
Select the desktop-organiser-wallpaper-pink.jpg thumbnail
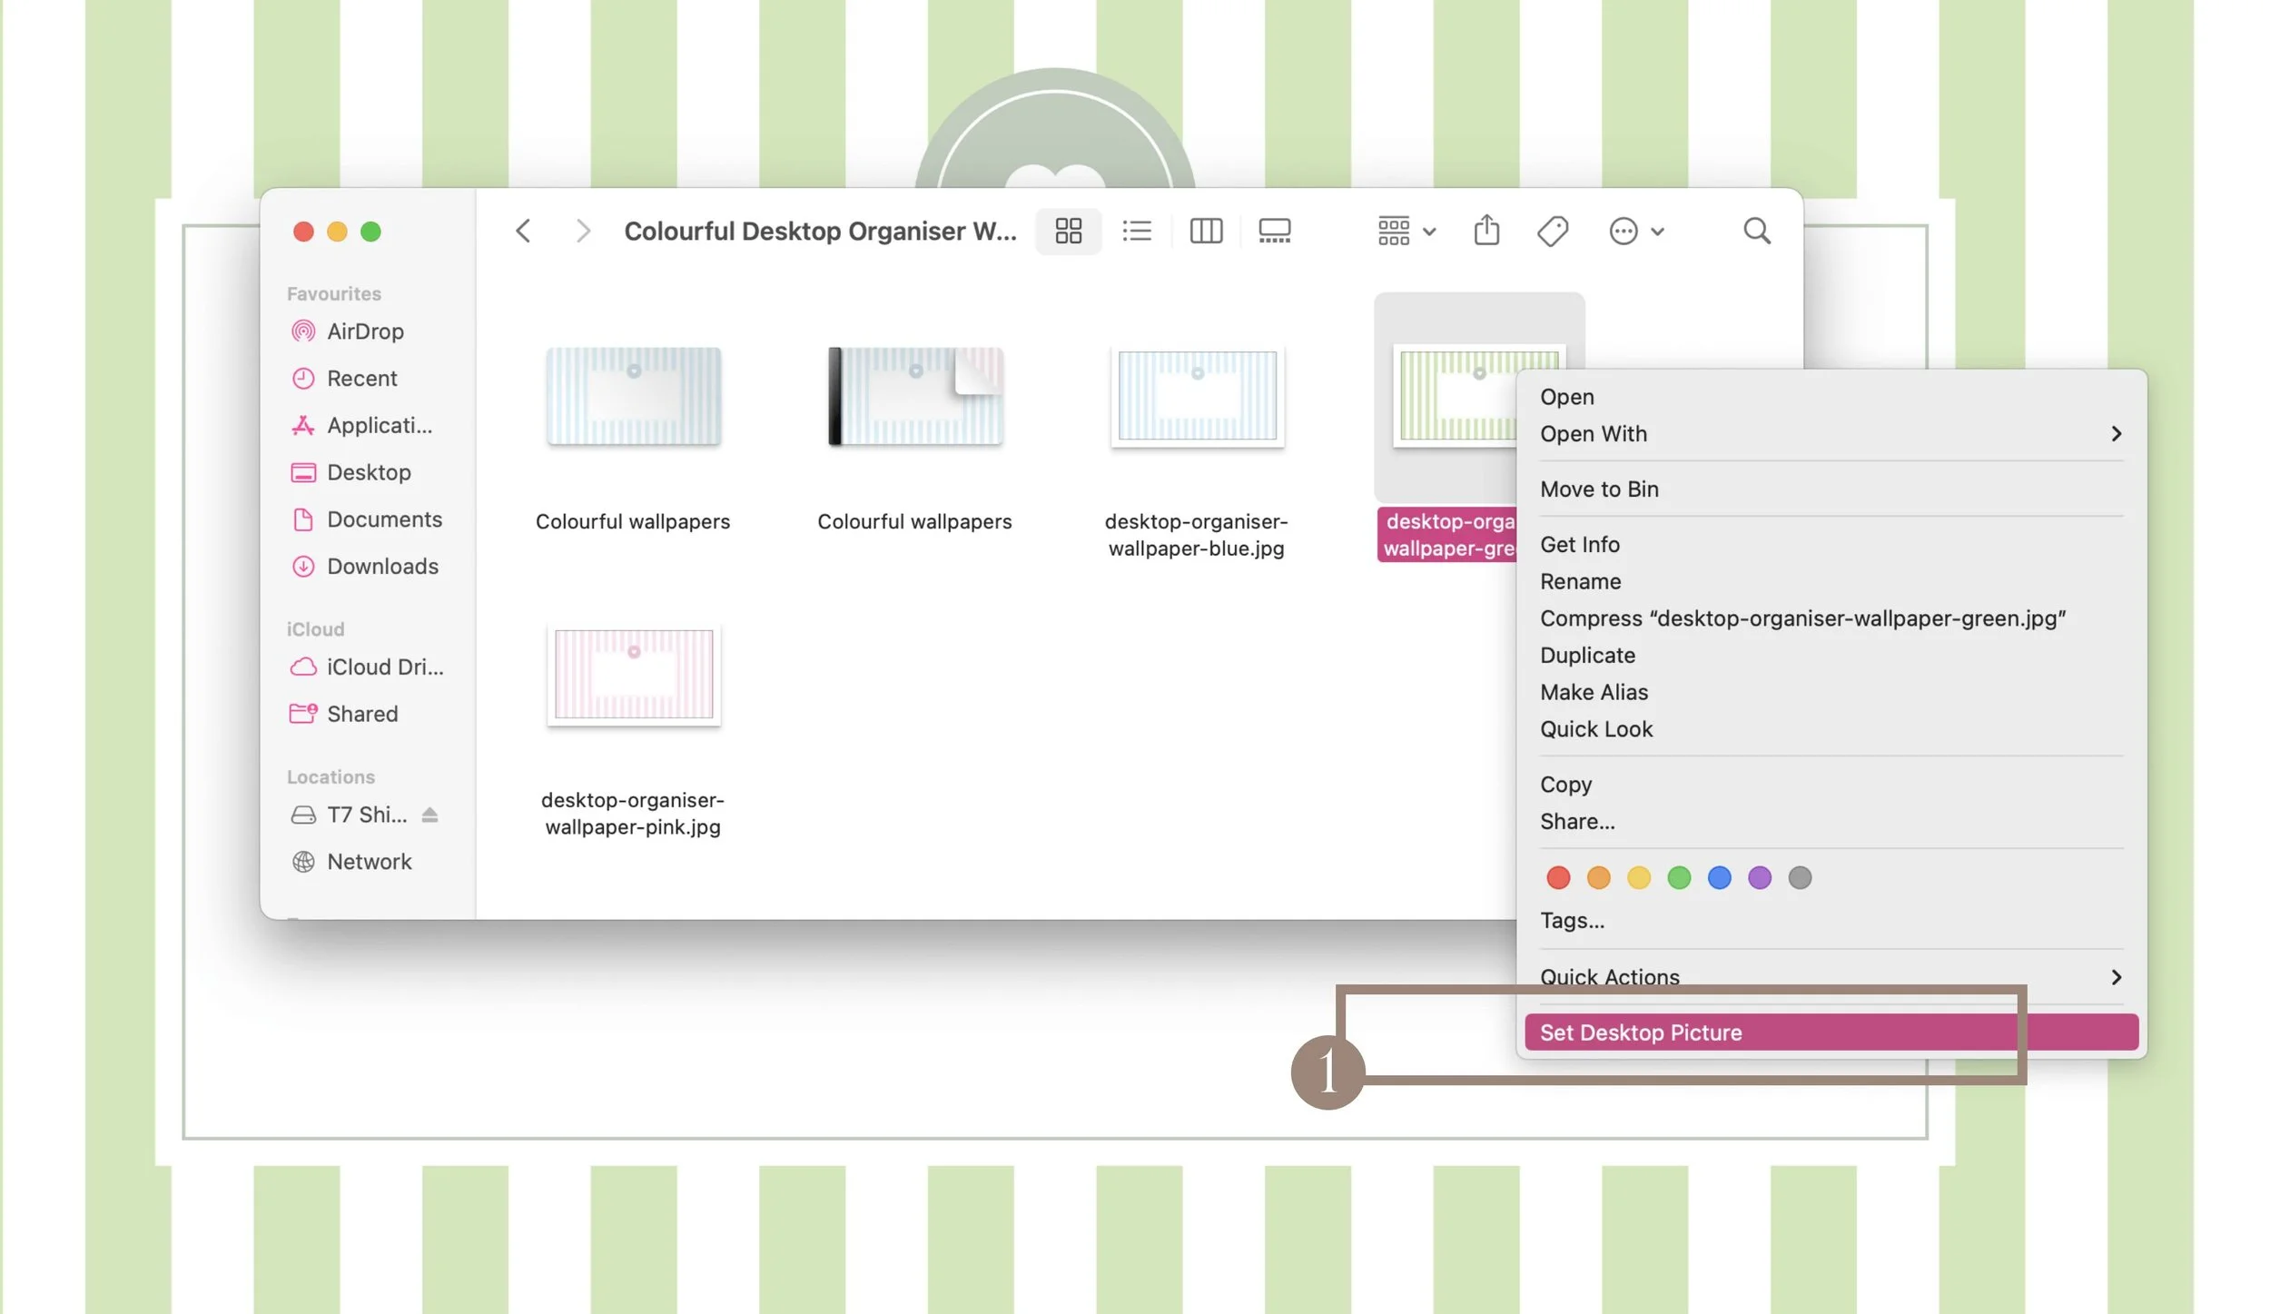[x=634, y=674]
